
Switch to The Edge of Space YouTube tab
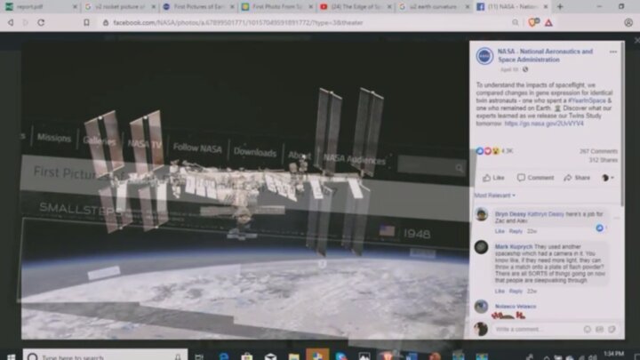tap(356, 6)
